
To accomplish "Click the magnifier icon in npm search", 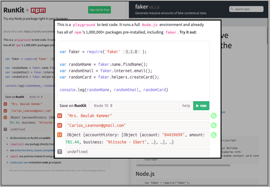I will click(x=232, y=9).
